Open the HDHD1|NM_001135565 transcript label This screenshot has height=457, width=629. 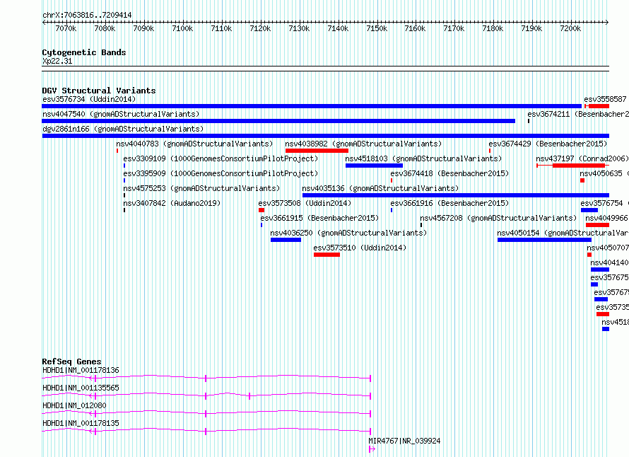pyautogui.click(x=81, y=388)
